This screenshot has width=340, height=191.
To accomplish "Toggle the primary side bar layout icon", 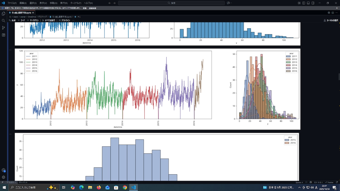I will 303,3.
